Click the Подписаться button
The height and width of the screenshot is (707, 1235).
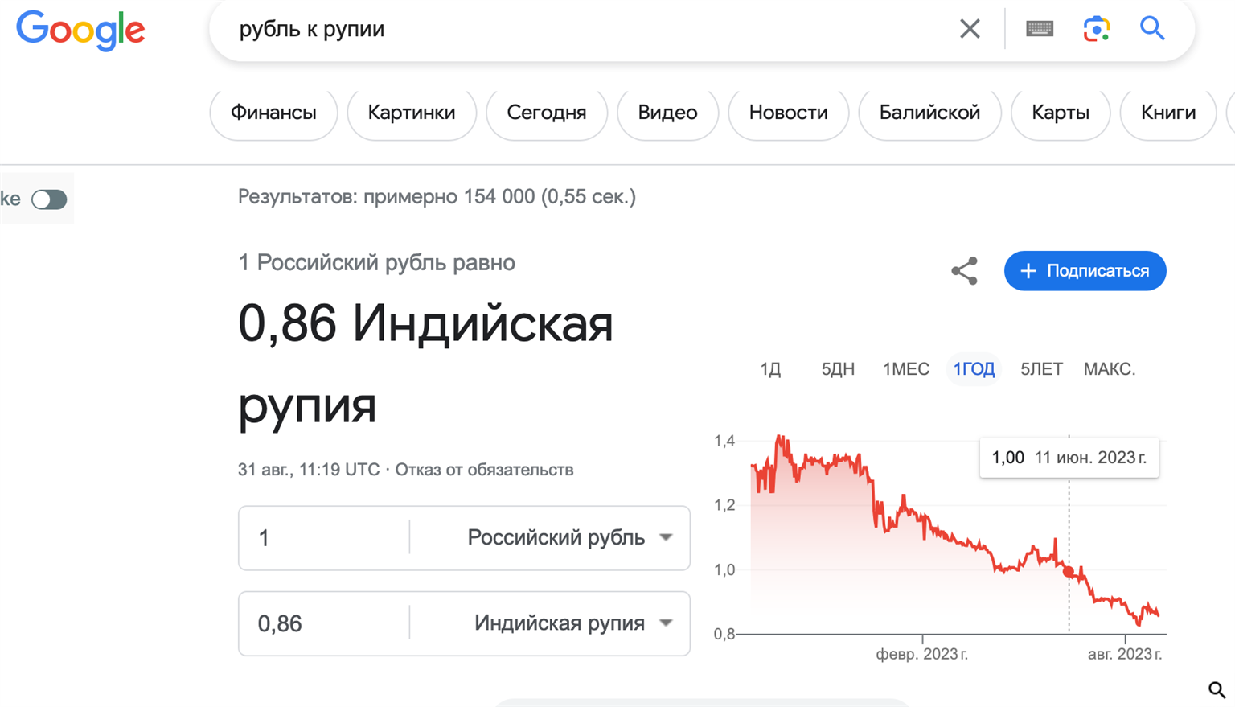pos(1085,271)
